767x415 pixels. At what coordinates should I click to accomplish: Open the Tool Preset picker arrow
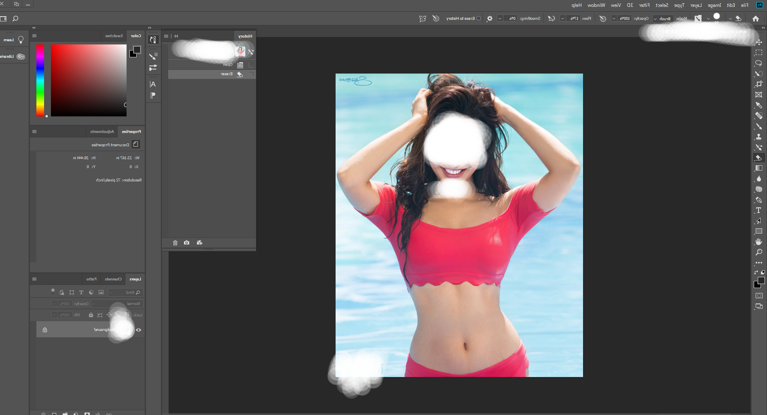[x=730, y=19]
